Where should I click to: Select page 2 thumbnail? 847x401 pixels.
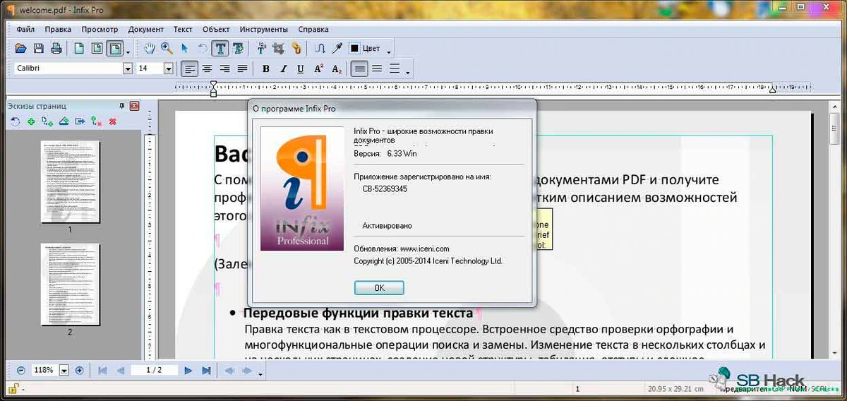(x=70, y=285)
